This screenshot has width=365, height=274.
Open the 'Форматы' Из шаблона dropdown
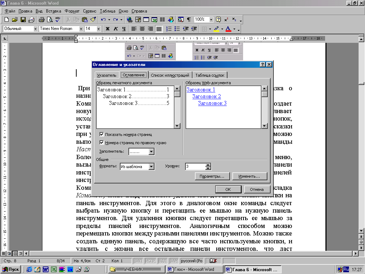click(151, 167)
